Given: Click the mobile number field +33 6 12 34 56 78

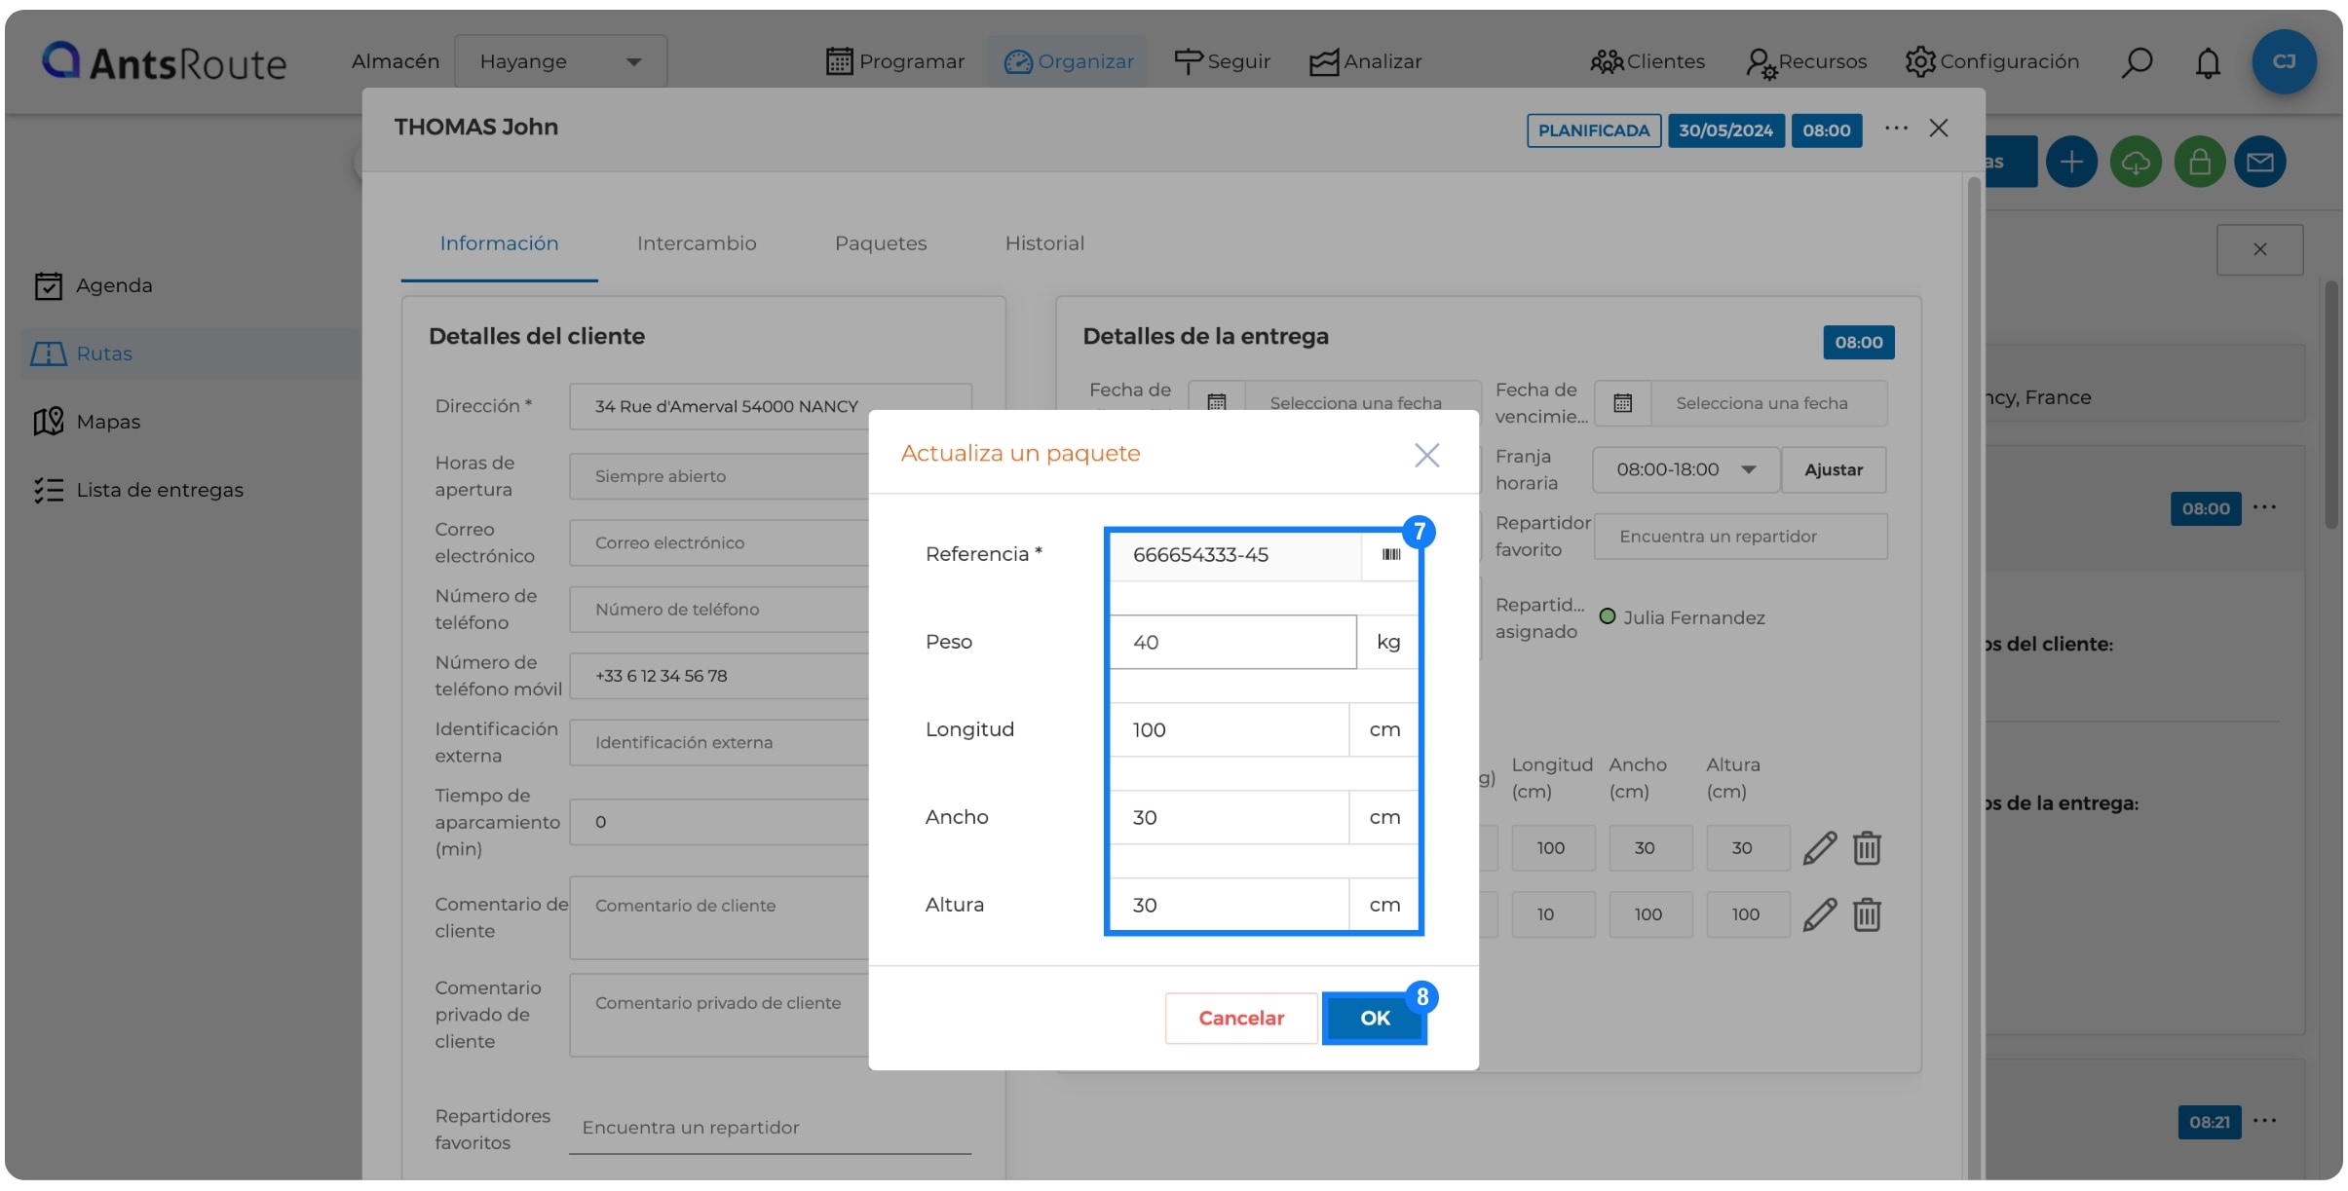Looking at the screenshot, I should [x=719, y=676].
